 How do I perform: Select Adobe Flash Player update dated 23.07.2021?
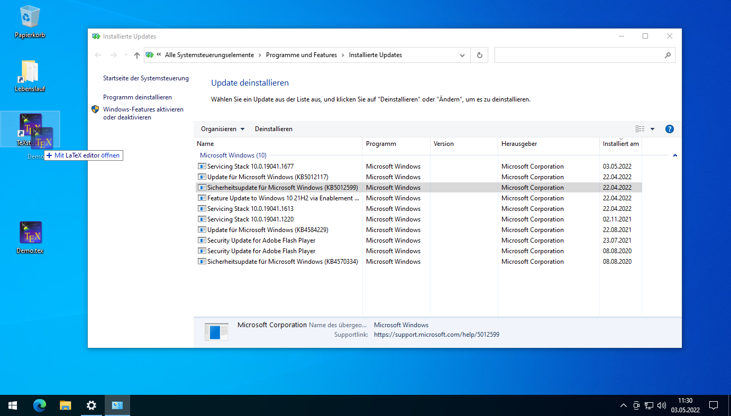coord(418,240)
